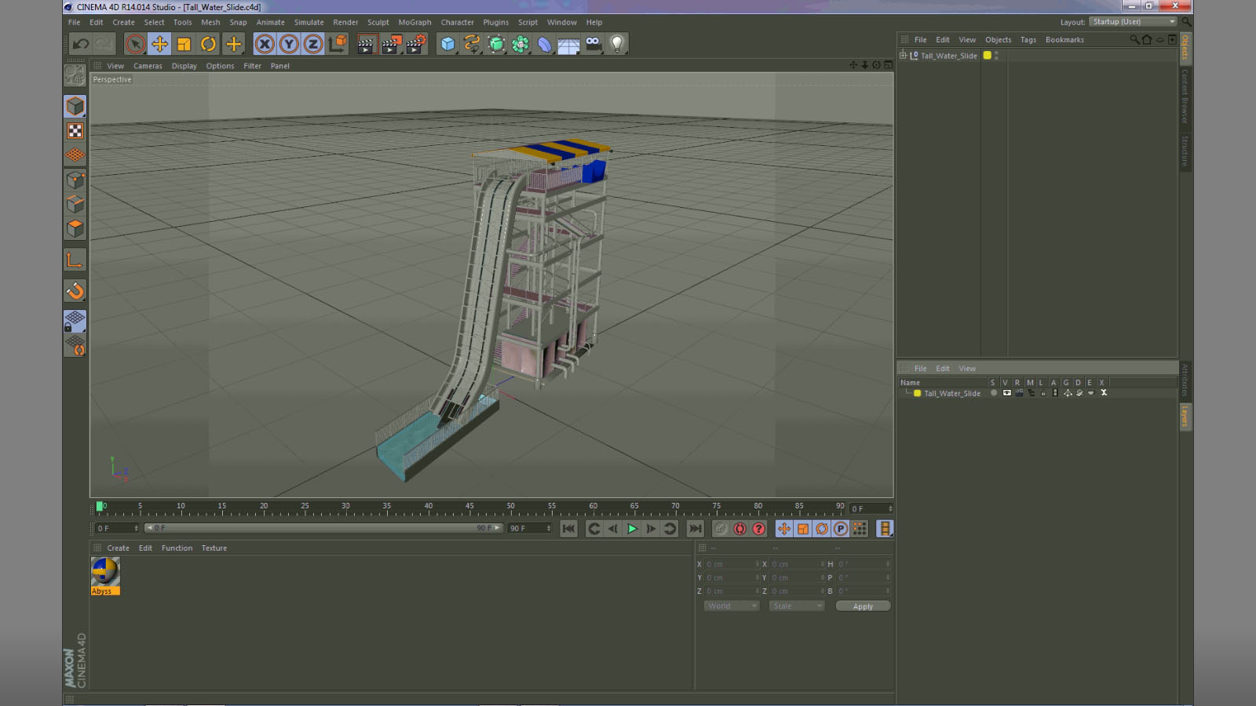Toggle layer visibility V for Tall_Water_Slide
This screenshot has height=706, width=1256.
(x=1006, y=393)
